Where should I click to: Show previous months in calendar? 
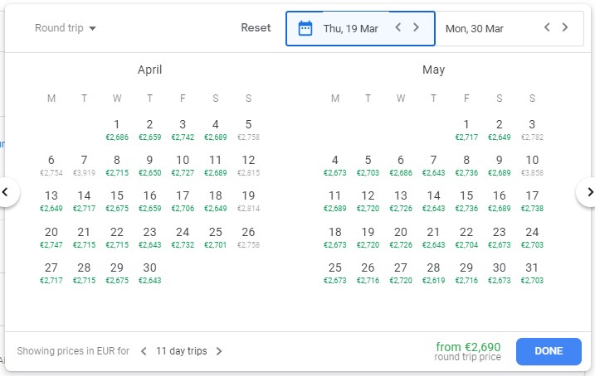7,192
